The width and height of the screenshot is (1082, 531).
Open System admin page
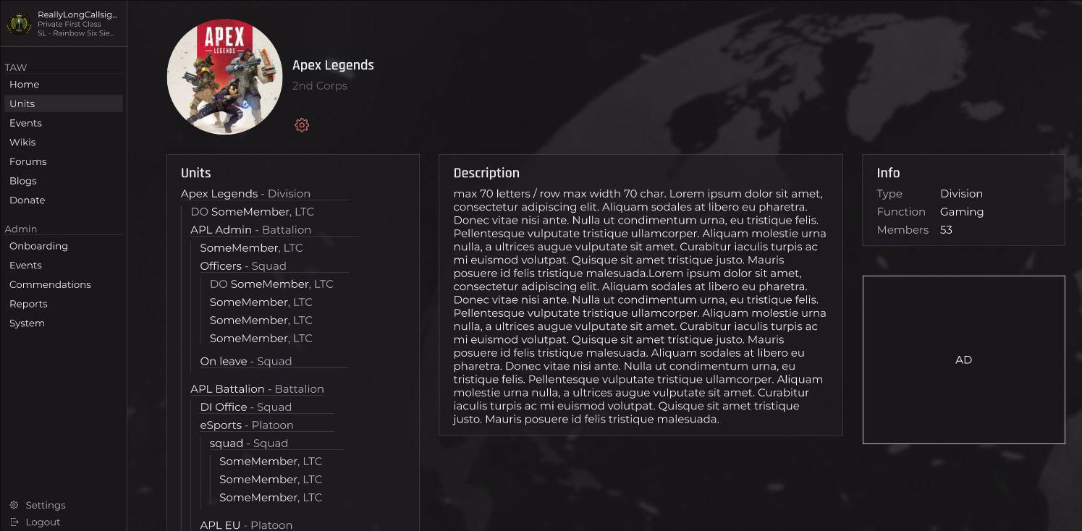click(27, 323)
